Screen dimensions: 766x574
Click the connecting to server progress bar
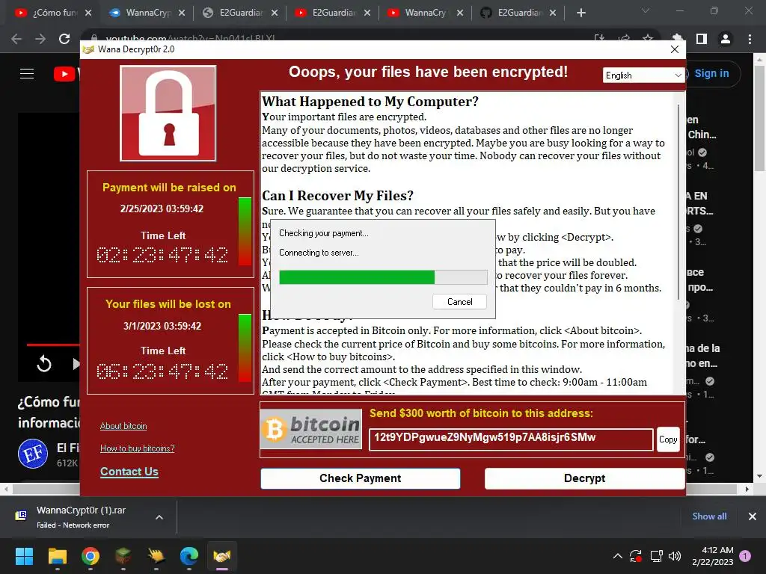383,277
